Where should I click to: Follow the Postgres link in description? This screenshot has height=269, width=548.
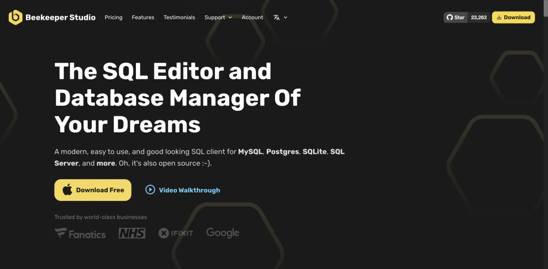coord(283,151)
